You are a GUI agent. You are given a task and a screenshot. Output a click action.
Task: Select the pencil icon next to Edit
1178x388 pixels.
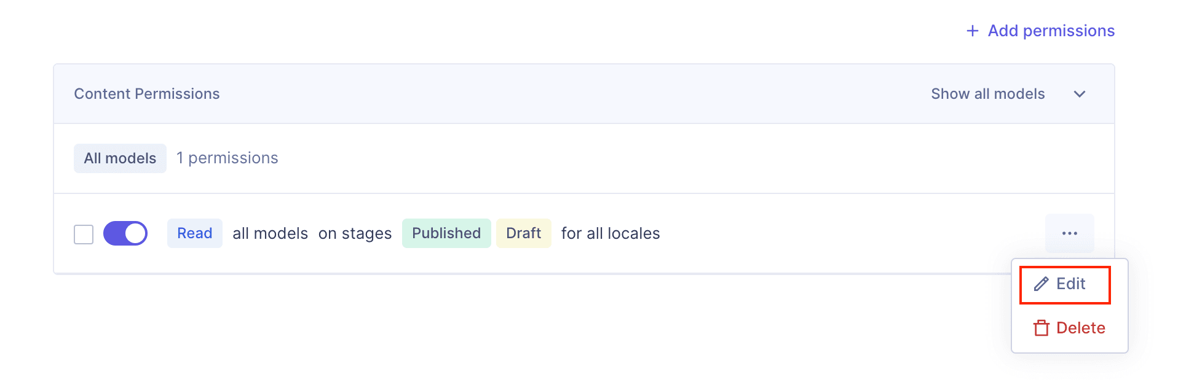(x=1040, y=284)
